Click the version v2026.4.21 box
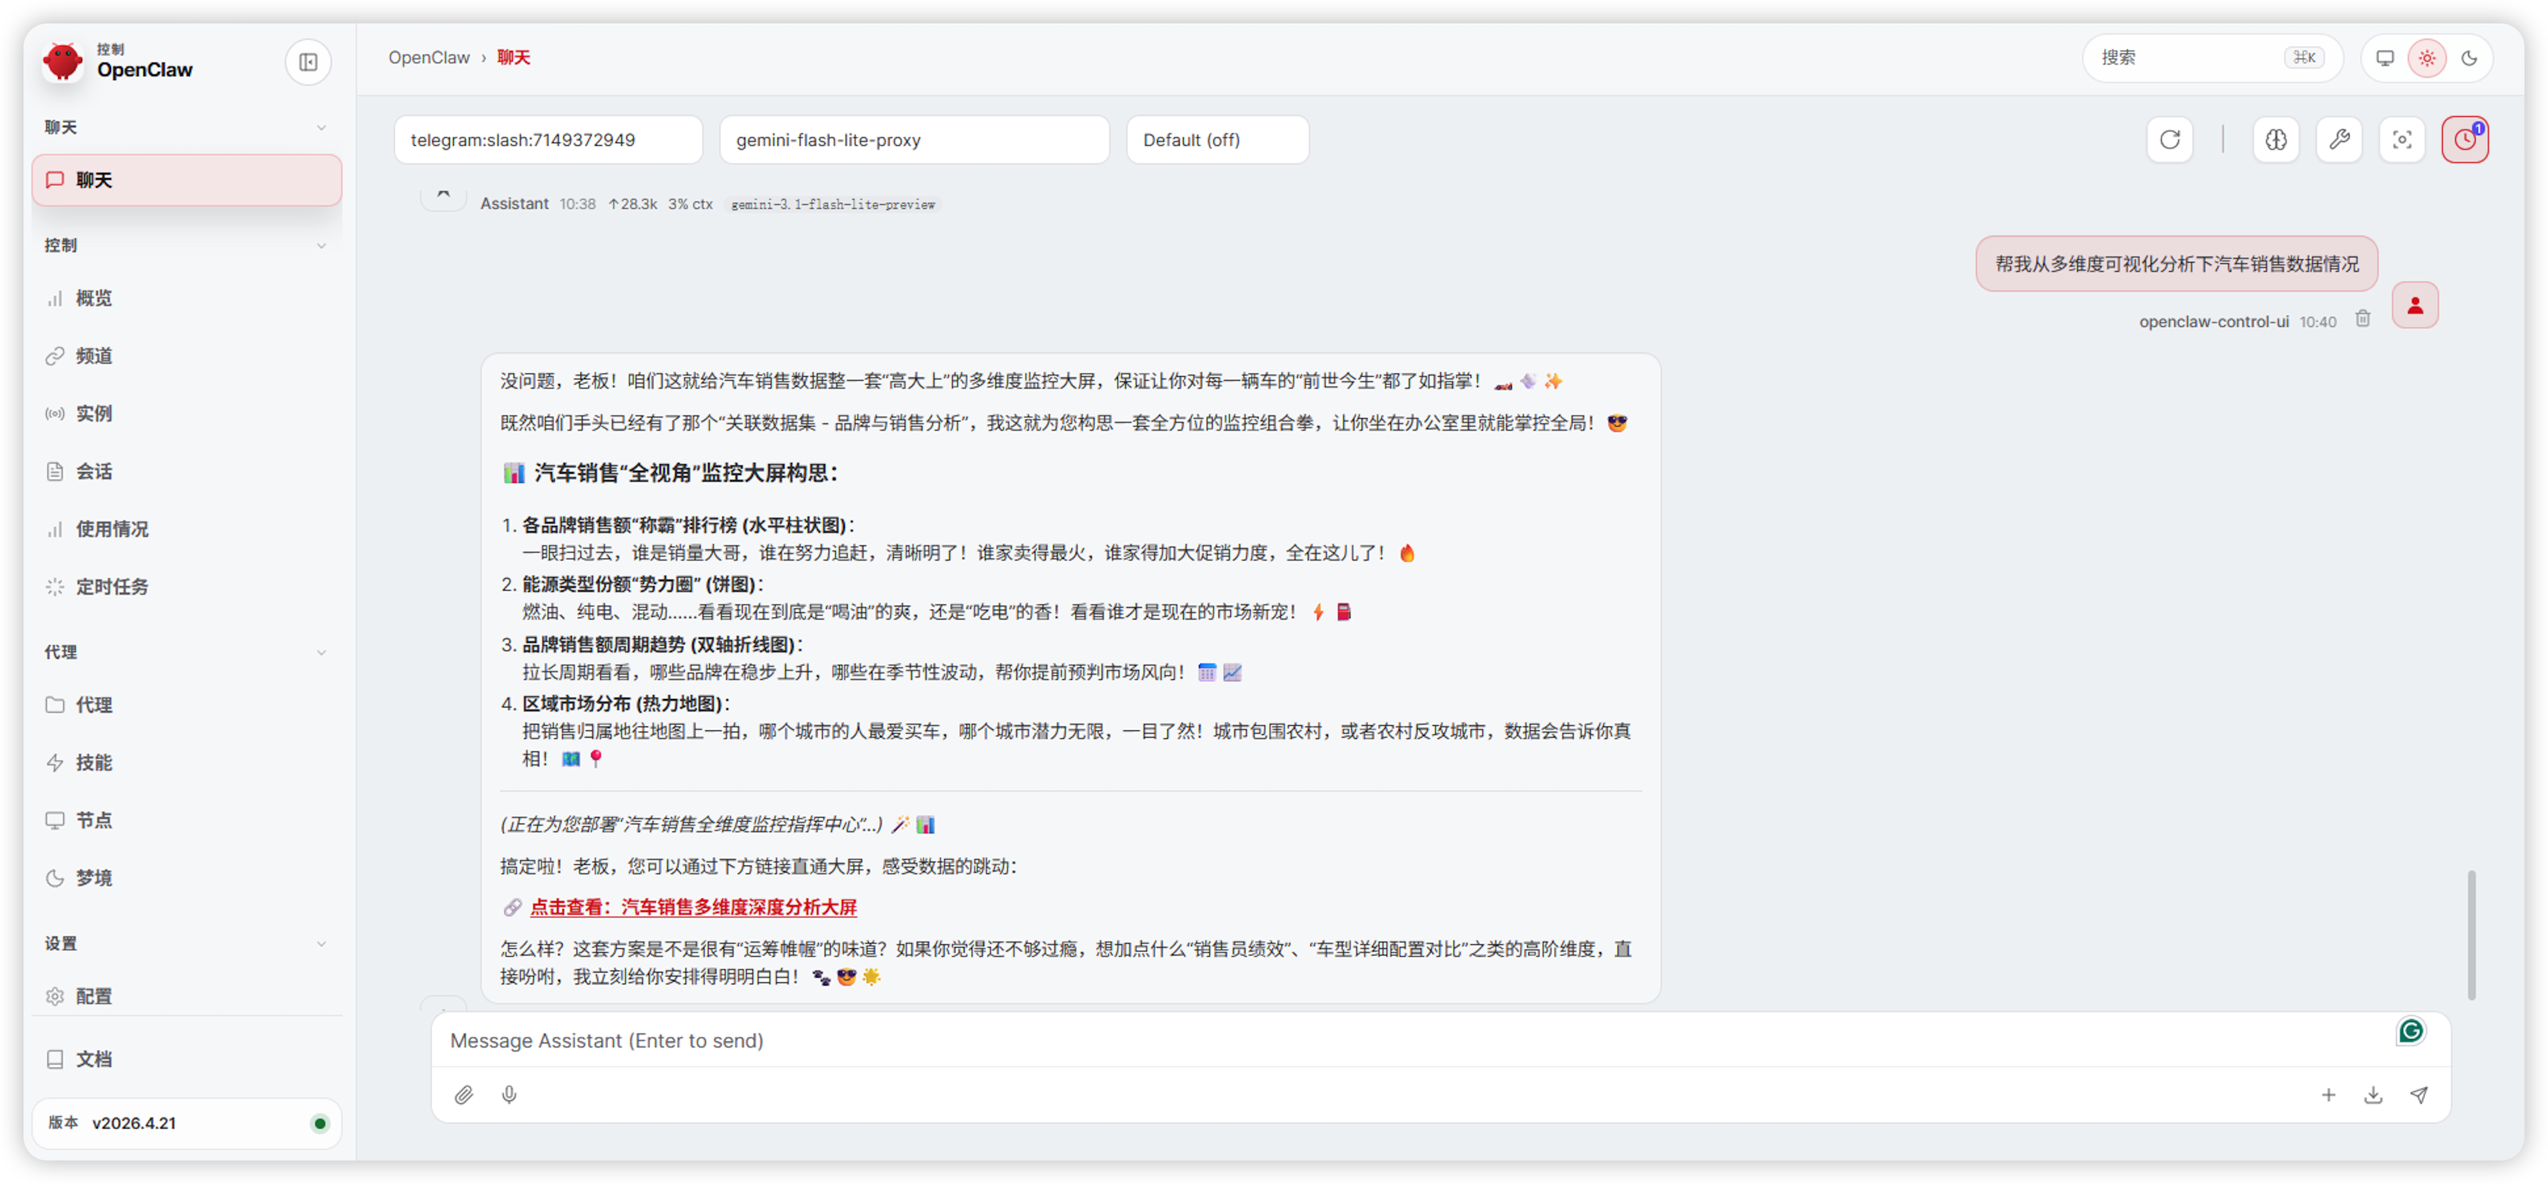 point(187,1123)
